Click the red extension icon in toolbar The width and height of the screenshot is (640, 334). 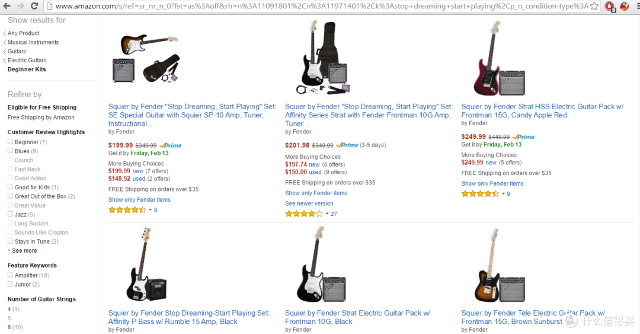610,6
